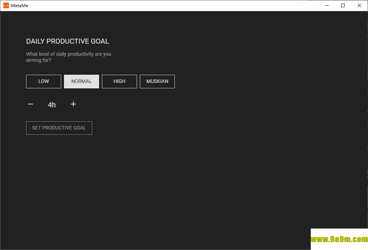Viewport: 368px width, 250px height.
Task: Maximize the MetaMe window
Action: coord(343,5)
